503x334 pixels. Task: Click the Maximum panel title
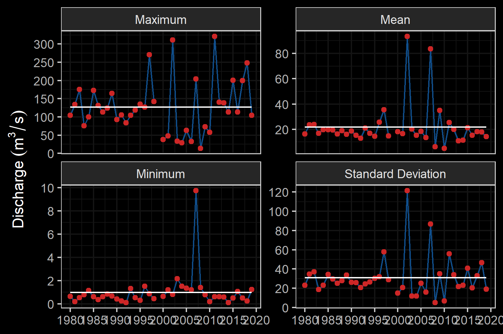[x=161, y=20]
